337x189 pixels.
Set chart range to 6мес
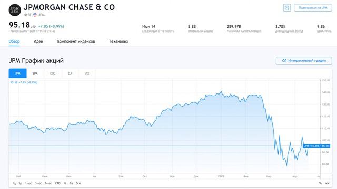point(48,183)
